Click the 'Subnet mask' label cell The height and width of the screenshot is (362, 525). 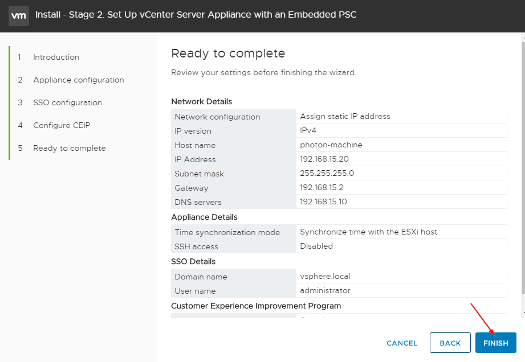(233, 174)
